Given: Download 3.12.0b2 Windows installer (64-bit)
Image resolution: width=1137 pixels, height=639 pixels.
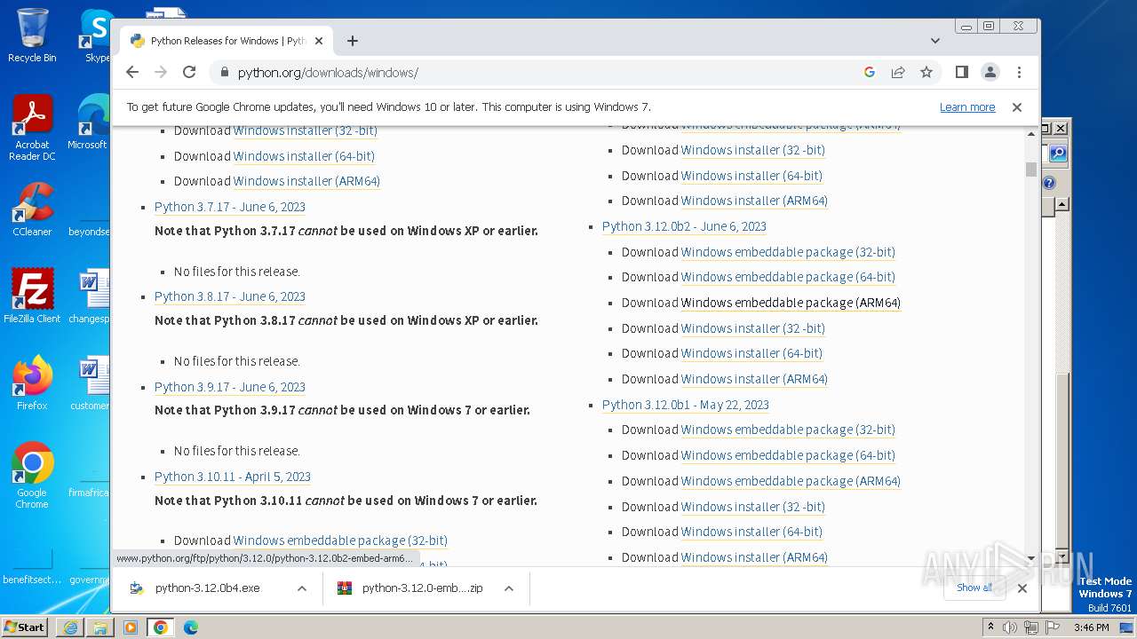Looking at the screenshot, I should pyautogui.click(x=751, y=353).
